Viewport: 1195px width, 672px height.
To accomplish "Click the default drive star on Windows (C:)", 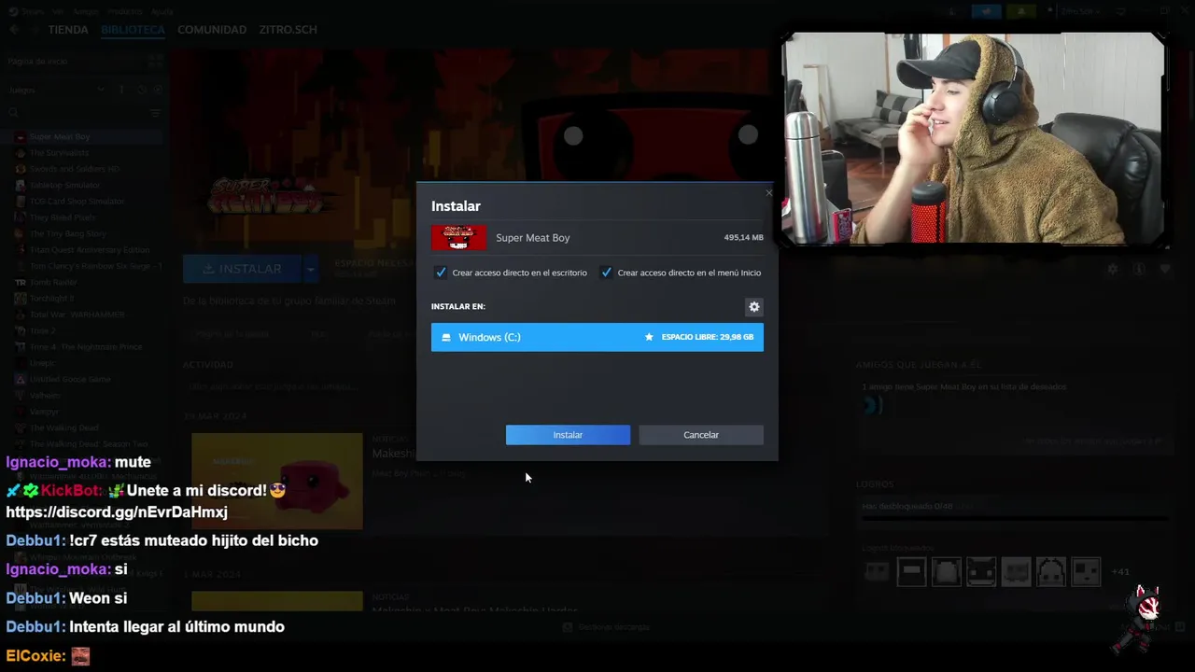I will pos(649,337).
